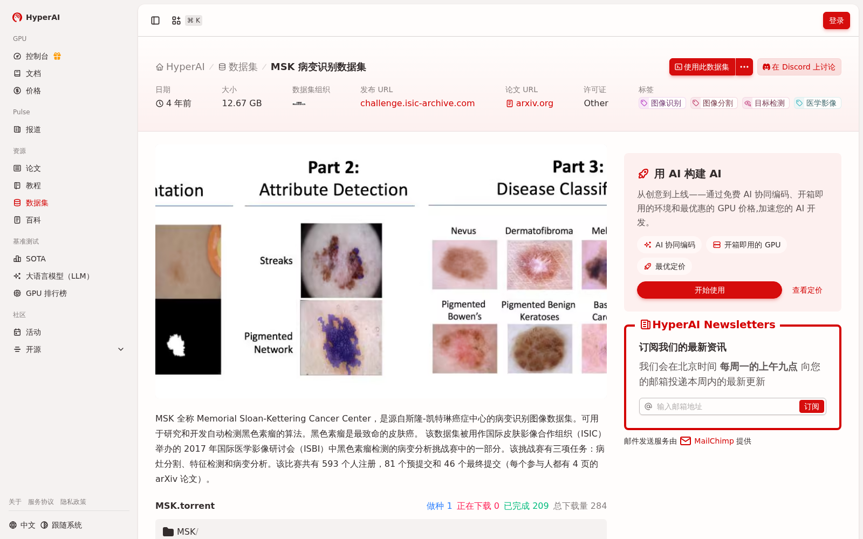
Task: Click the HyperAI Newsletters title icon
Action: click(645, 324)
